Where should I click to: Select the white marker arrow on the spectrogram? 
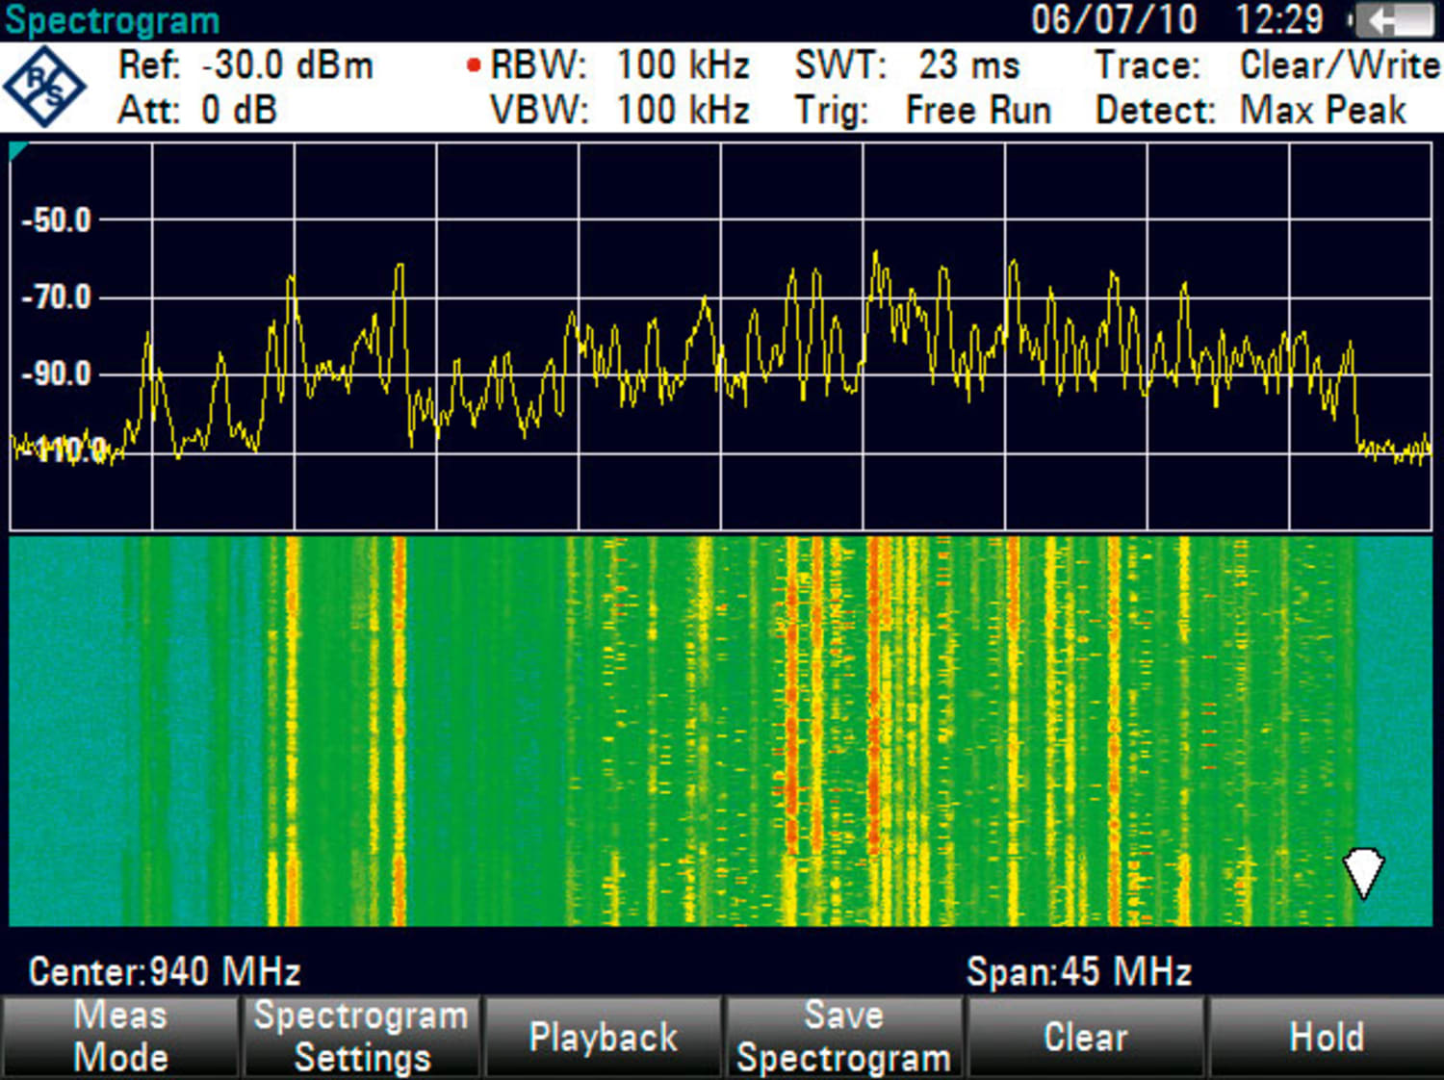pyautogui.click(x=1363, y=871)
